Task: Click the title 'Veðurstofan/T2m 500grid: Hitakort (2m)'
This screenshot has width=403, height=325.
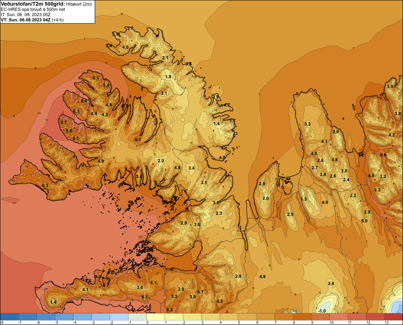Action: pos(46,4)
